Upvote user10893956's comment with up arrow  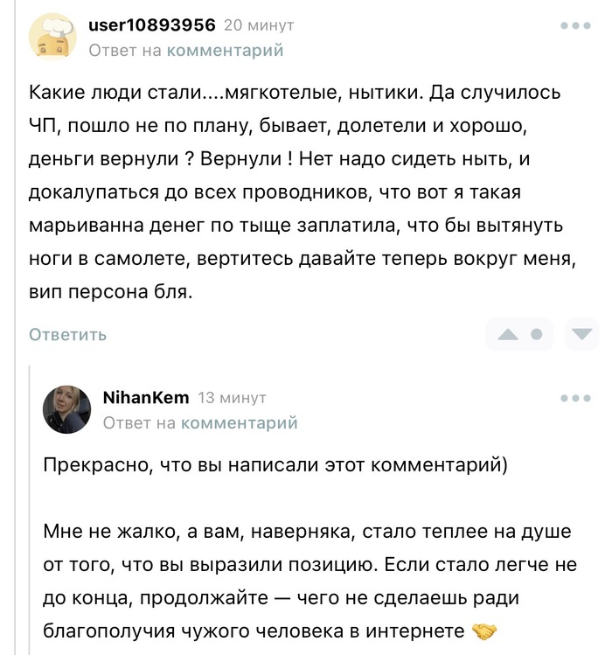click(x=508, y=334)
